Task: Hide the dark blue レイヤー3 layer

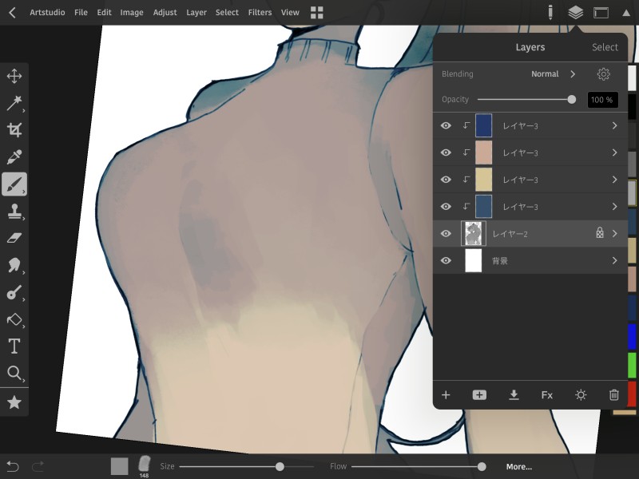Action: tap(446, 125)
